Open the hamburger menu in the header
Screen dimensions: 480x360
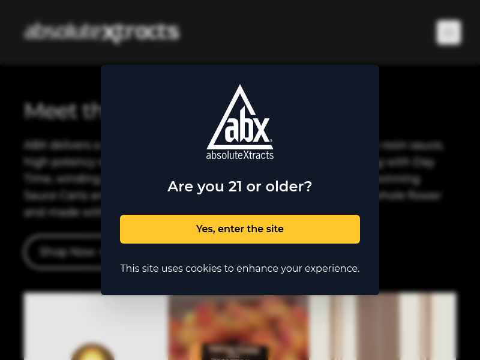pos(448,32)
